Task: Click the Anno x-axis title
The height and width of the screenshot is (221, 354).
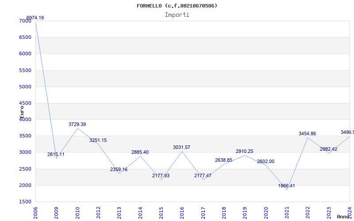Action: [x=343, y=217]
